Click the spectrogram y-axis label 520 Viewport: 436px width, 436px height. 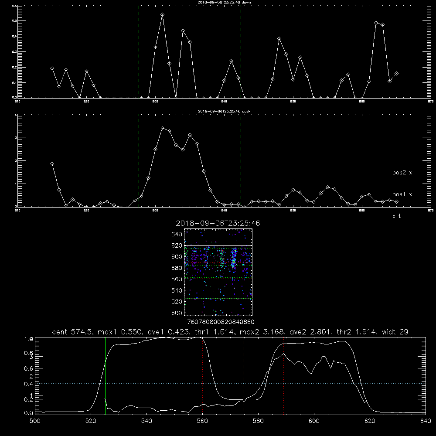point(177,302)
